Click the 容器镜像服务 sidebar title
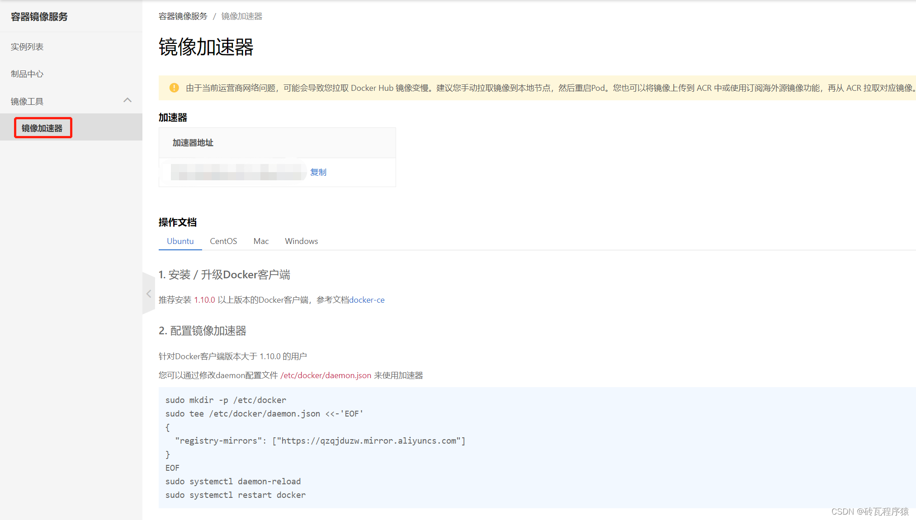Image resolution: width=916 pixels, height=520 pixels. (x=39, y=17)
